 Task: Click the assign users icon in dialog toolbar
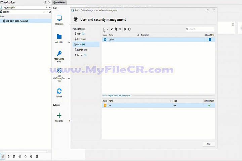116,29
